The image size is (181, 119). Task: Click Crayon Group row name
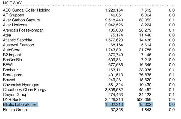click(x=15, y=95)
